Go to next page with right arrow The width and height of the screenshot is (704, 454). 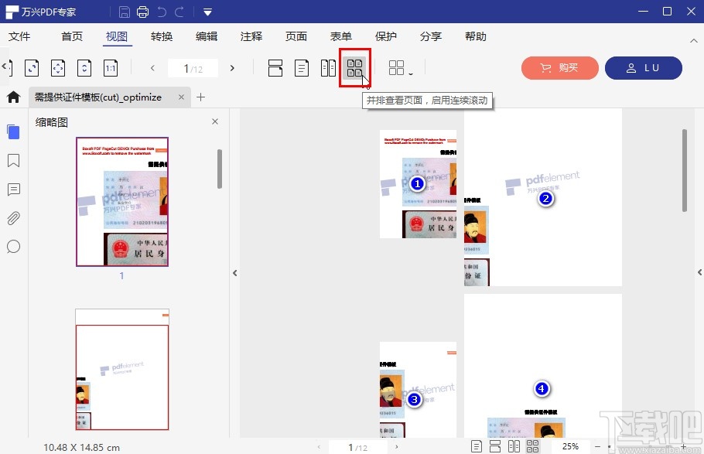click(233, 68)
